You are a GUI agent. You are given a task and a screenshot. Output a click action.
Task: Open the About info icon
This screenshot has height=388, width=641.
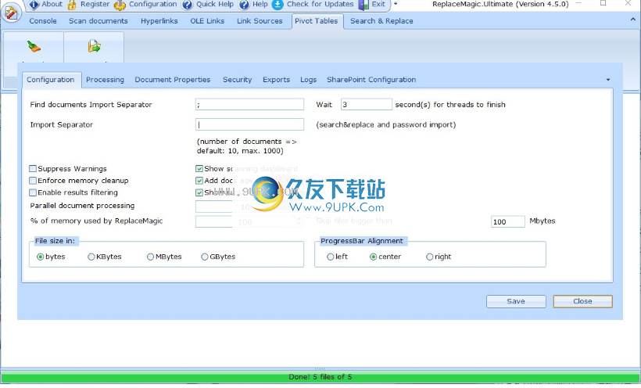[x=34, y=5]
